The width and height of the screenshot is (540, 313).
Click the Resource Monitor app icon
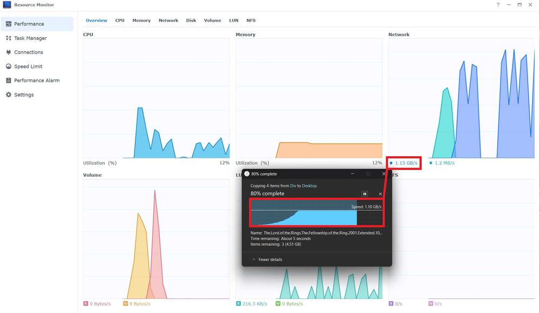click(x=7, y=5)
